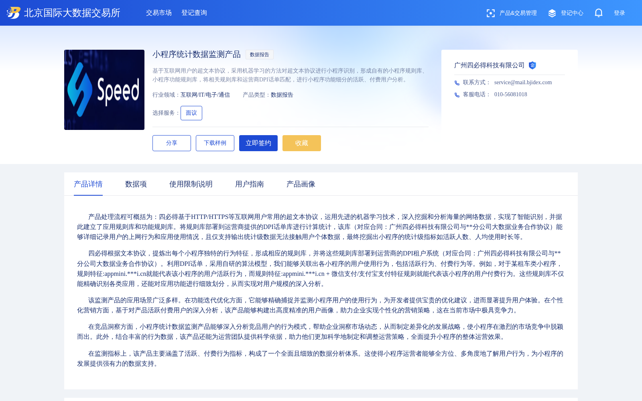Click industry value 互联网/IT/电子/通信
642x401 pixels.
pyautogui.click(x=205, y=95)
